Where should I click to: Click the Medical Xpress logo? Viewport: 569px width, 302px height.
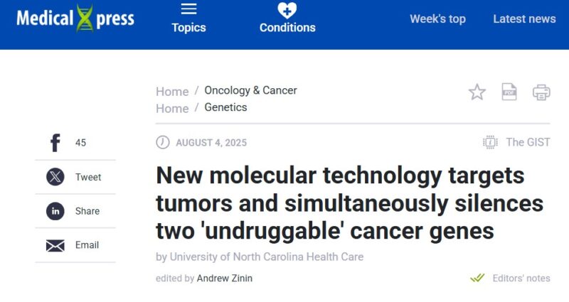75,18
